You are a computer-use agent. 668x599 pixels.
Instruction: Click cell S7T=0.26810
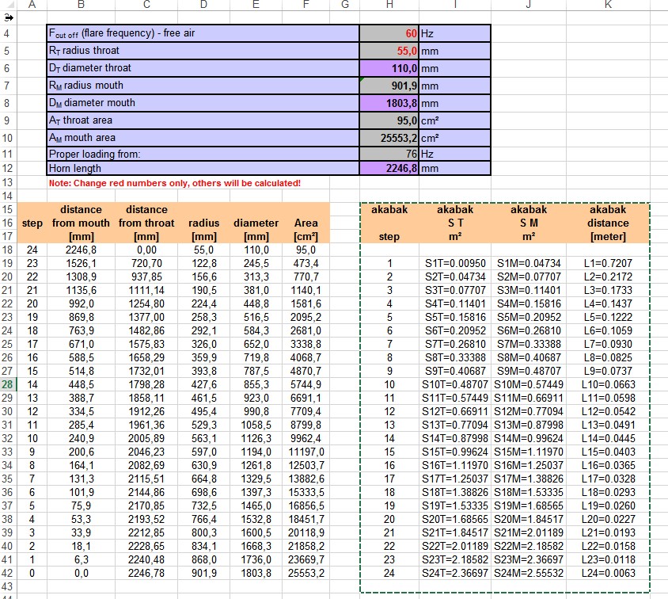pos(455,344)
